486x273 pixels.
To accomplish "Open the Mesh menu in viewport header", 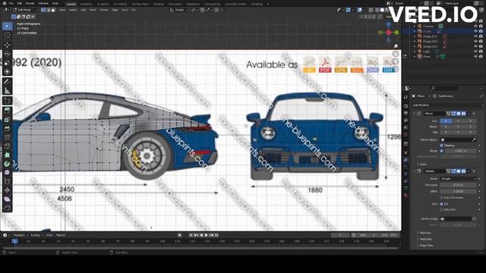I will 93,10.
